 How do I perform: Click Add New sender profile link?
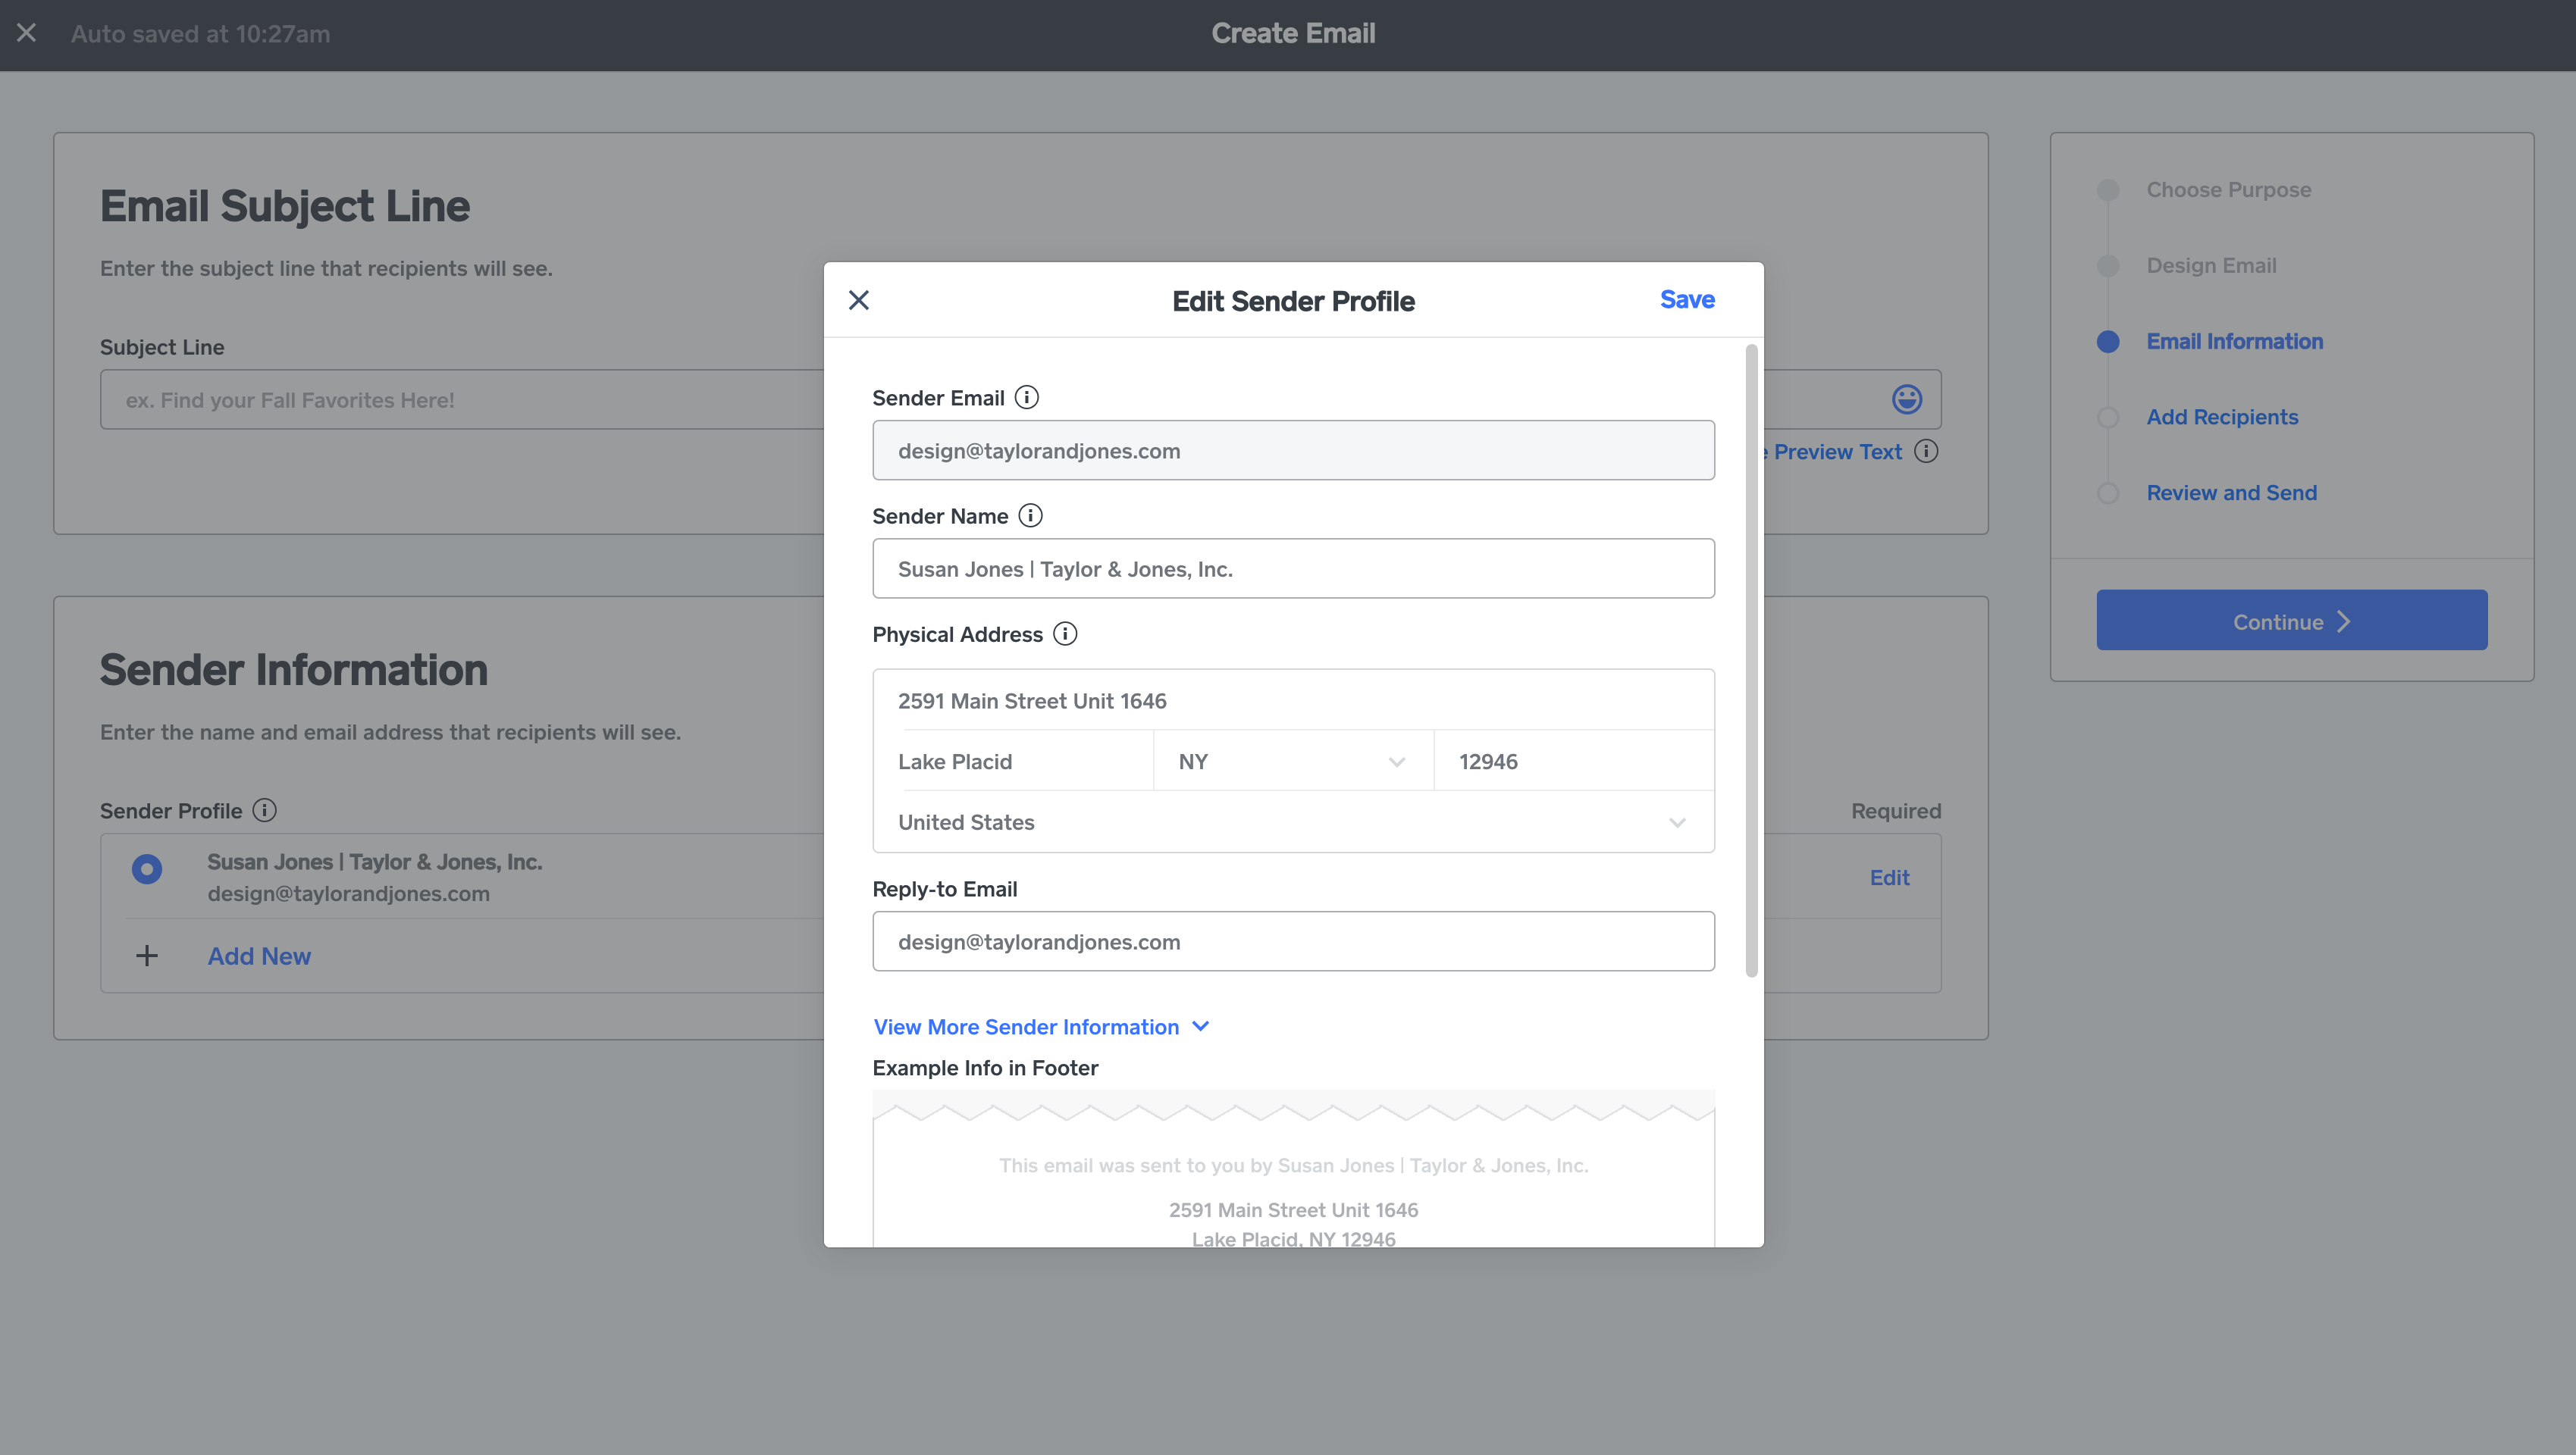(259, 956)
